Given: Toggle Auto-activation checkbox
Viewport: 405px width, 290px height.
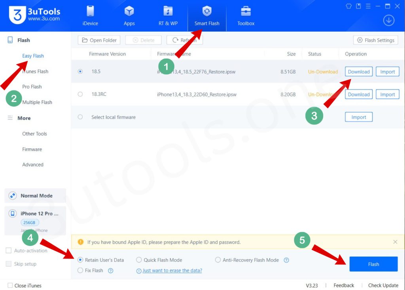Looking at the screenshot, I should click(9, 250).
